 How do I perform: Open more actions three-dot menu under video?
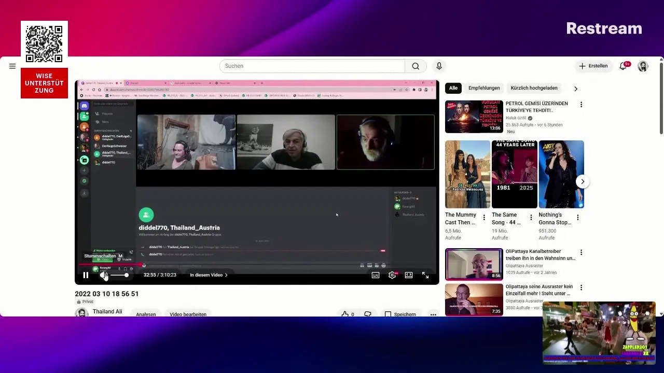click(x=433, y=314)
